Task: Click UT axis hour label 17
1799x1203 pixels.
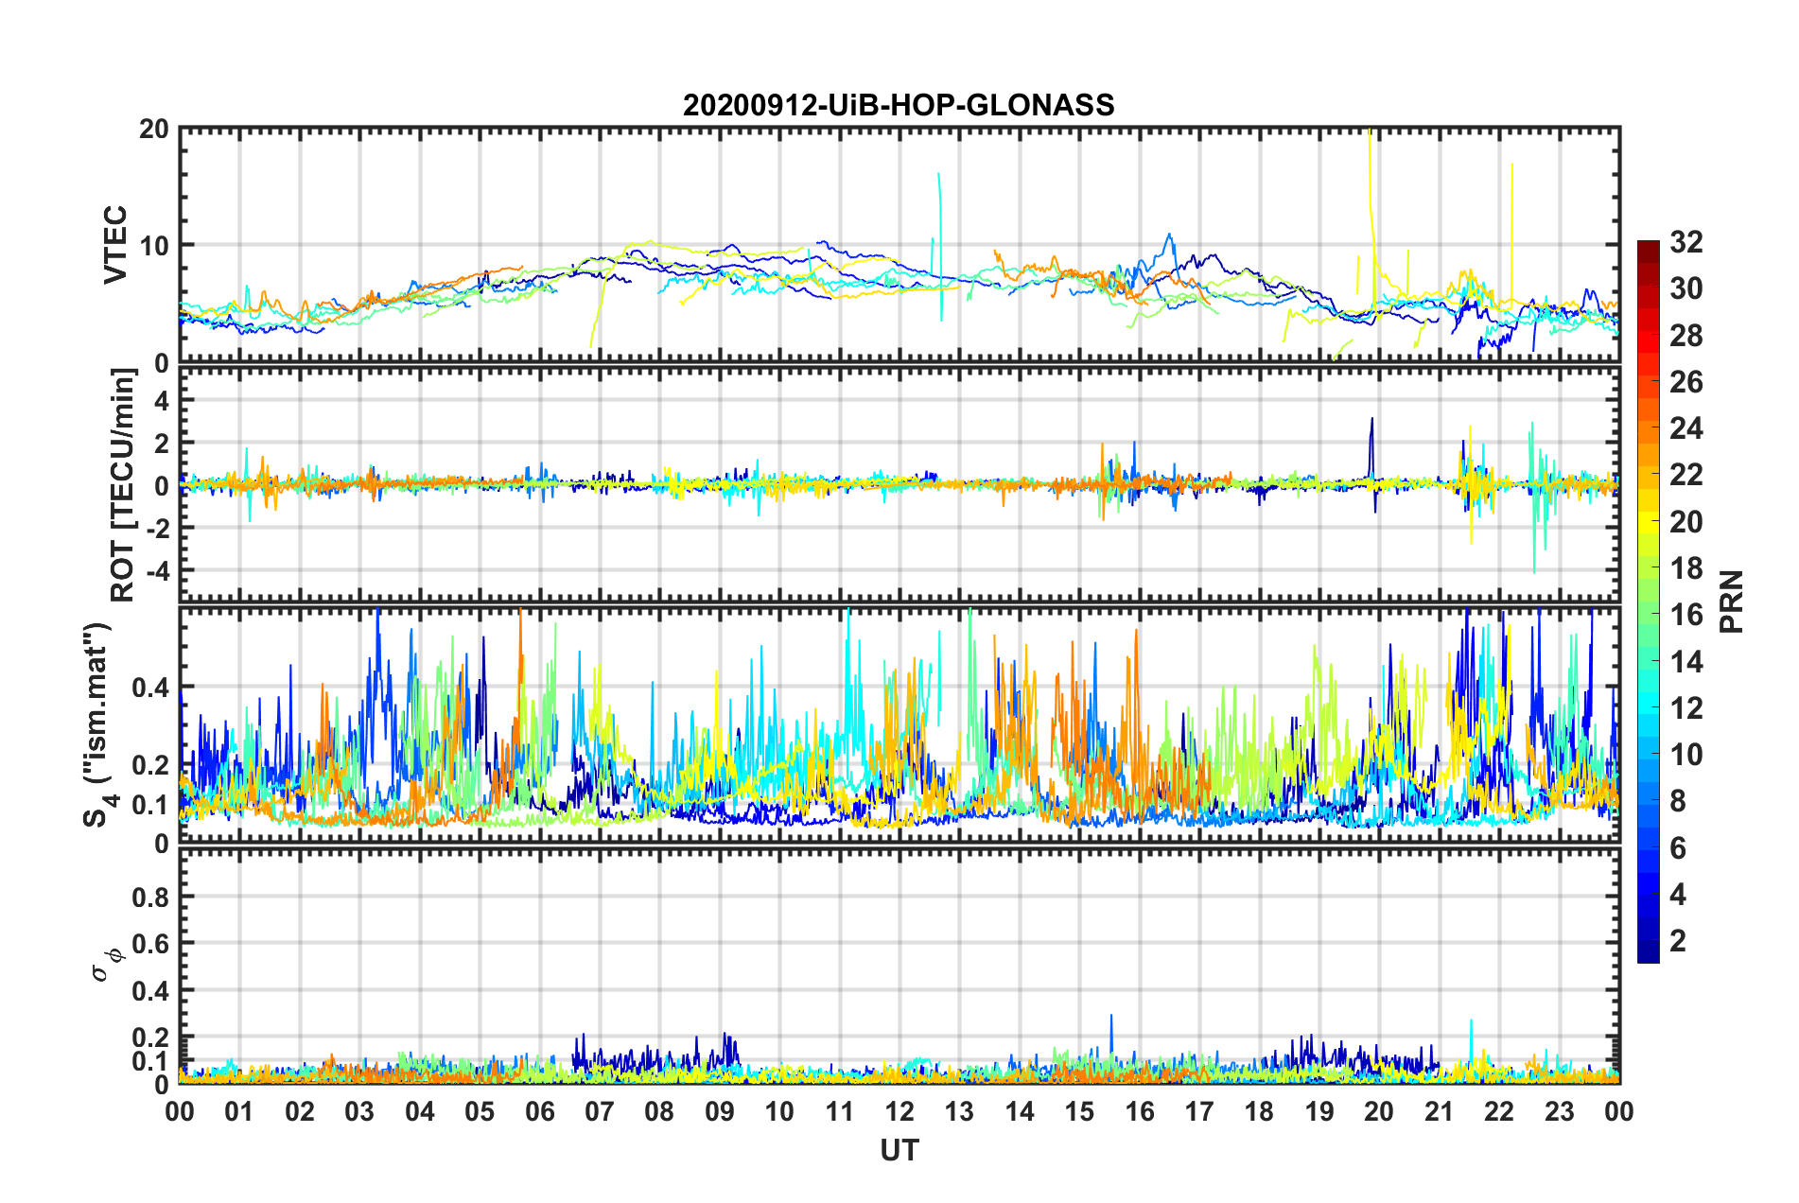Action: click(x=1199, y=1111)
